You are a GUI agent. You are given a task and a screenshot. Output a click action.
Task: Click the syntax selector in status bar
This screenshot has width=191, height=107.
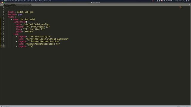[x=187, y=106]
